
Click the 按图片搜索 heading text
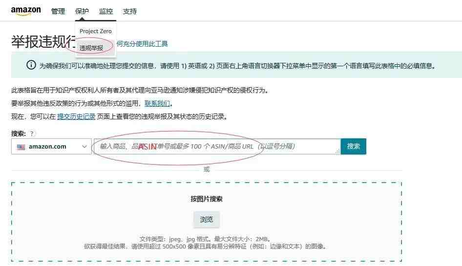(x=206, y=199)
